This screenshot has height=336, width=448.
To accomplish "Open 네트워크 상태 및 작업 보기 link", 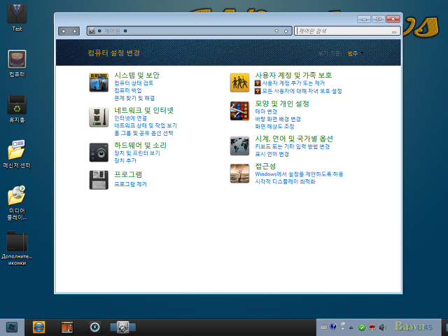I will 146,125.
